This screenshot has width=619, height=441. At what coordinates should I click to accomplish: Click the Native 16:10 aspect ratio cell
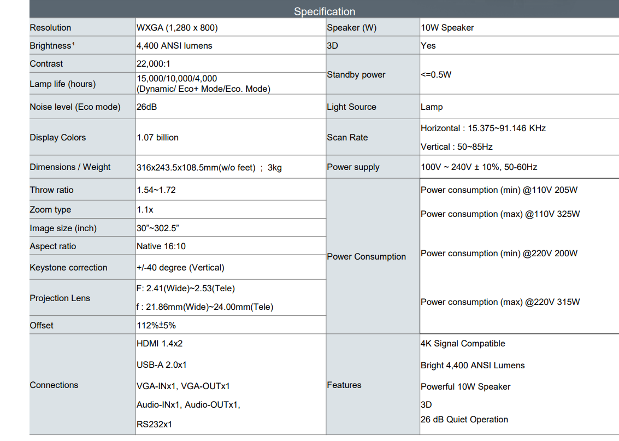click(x=161, y=246)
